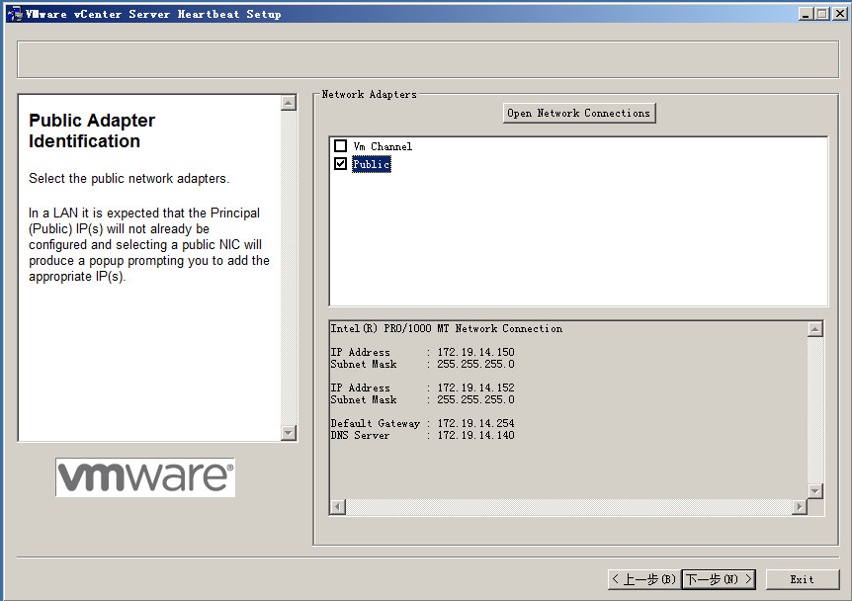Click left arrow of details horizontal scrollbar
The image size is (852, 601).
pos(337,507)
